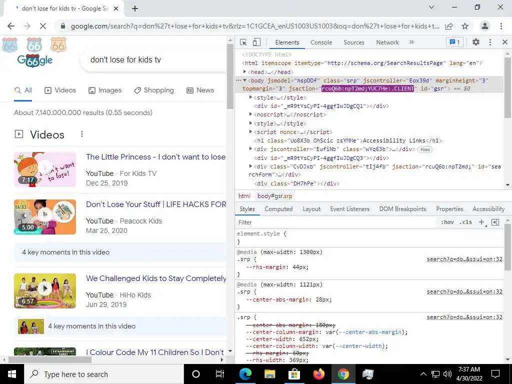Click the flex badge toggle

(x=425, y=149)
